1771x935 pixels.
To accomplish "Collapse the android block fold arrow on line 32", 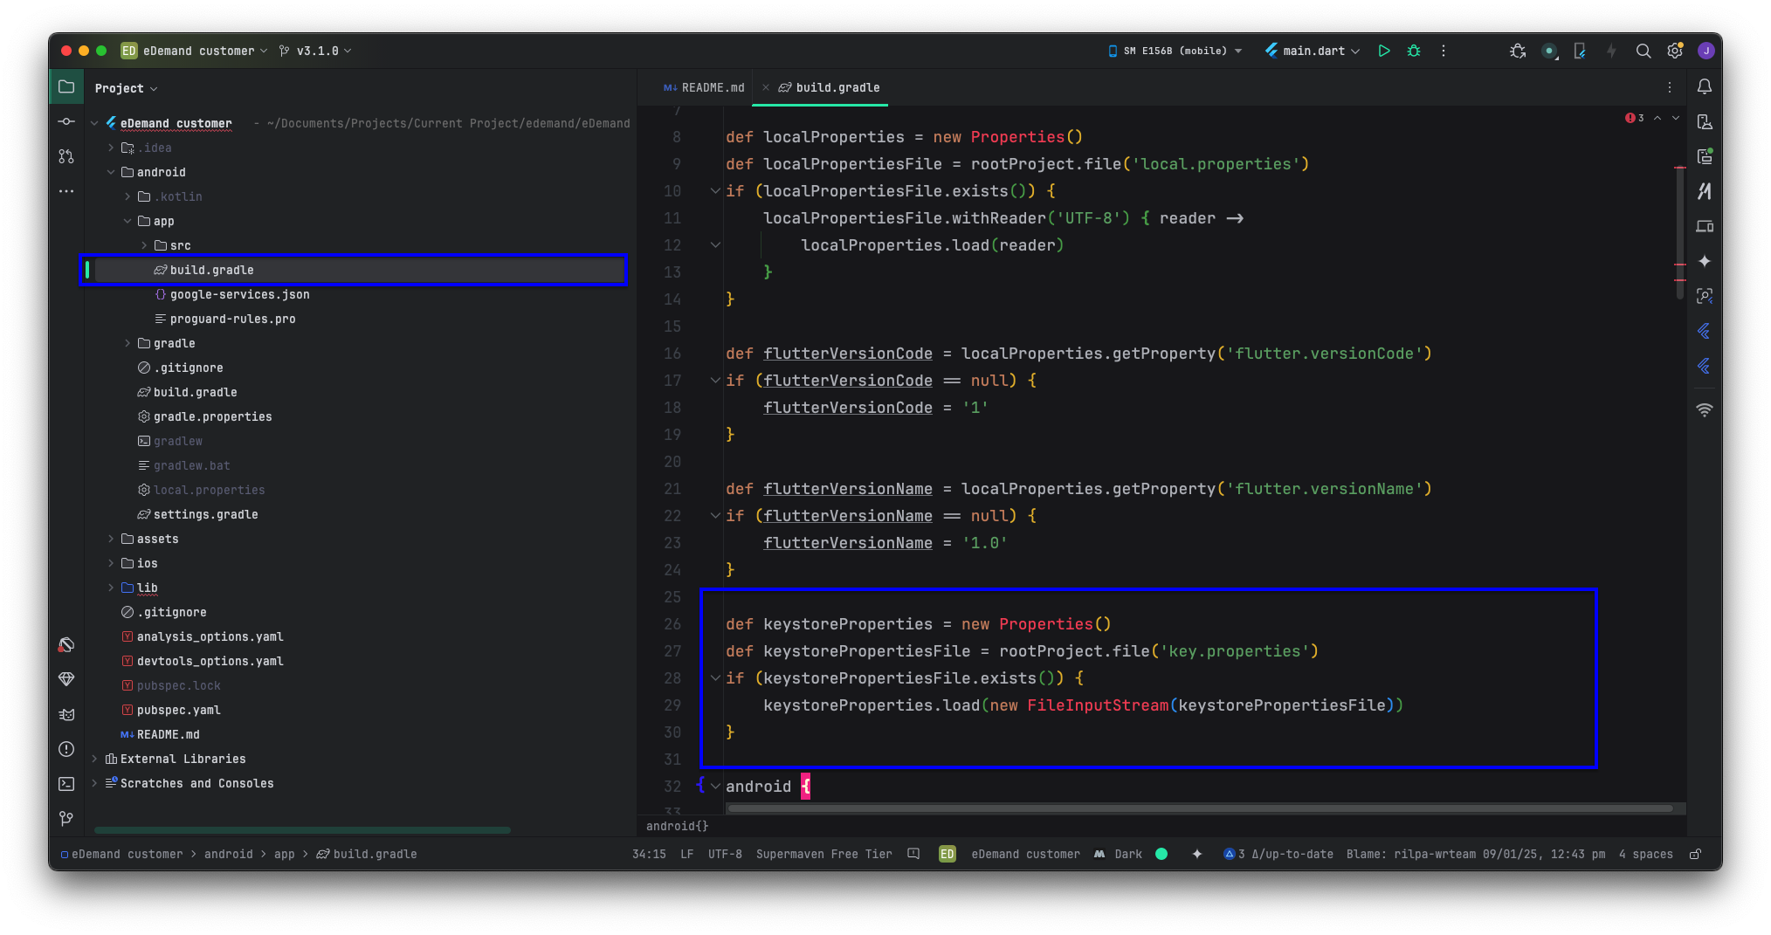I will coord(715,786).
